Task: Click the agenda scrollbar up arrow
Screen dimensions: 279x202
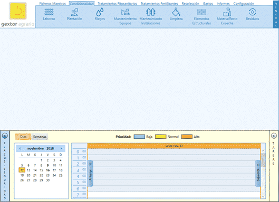Action: pyautogui.click(x=263, y=151)
